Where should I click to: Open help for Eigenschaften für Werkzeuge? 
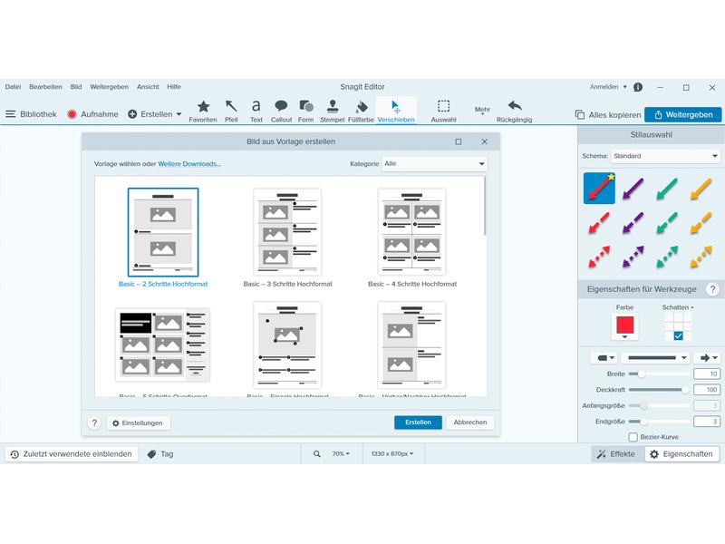coord(712,289)
